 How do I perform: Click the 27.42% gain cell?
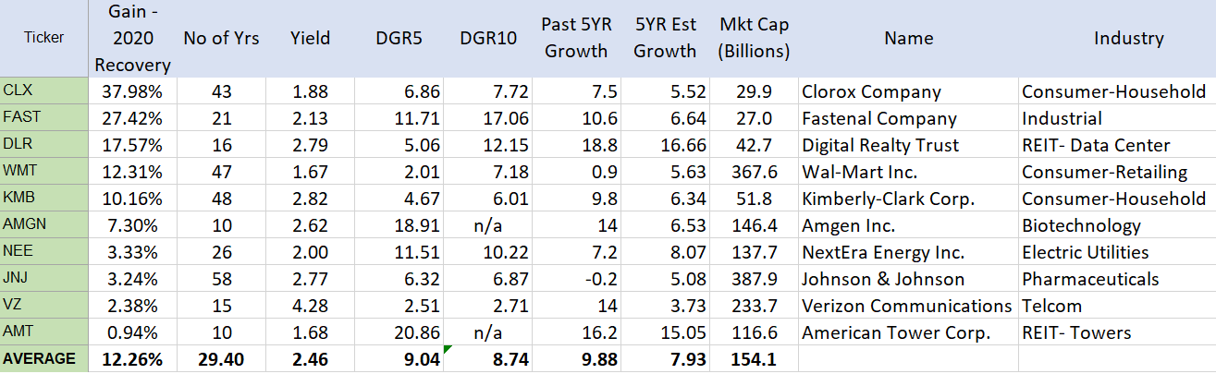[x=133, y=118]
